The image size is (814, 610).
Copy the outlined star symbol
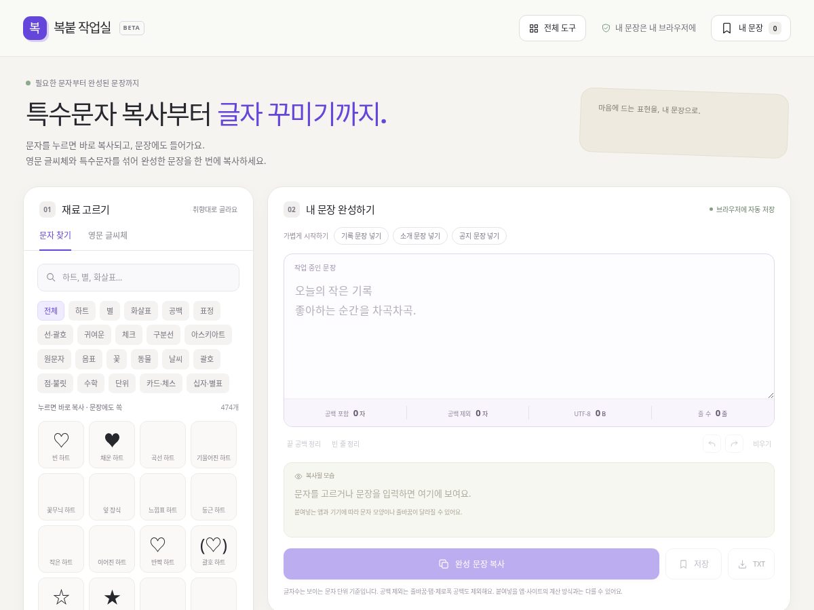pyautogui.click(x=61, y=594)
